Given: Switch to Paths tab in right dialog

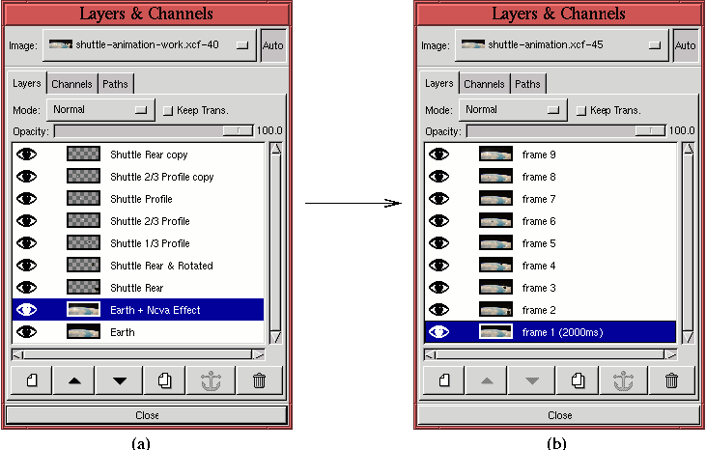Looking at the screenshot, I should (x=527, y=84).
